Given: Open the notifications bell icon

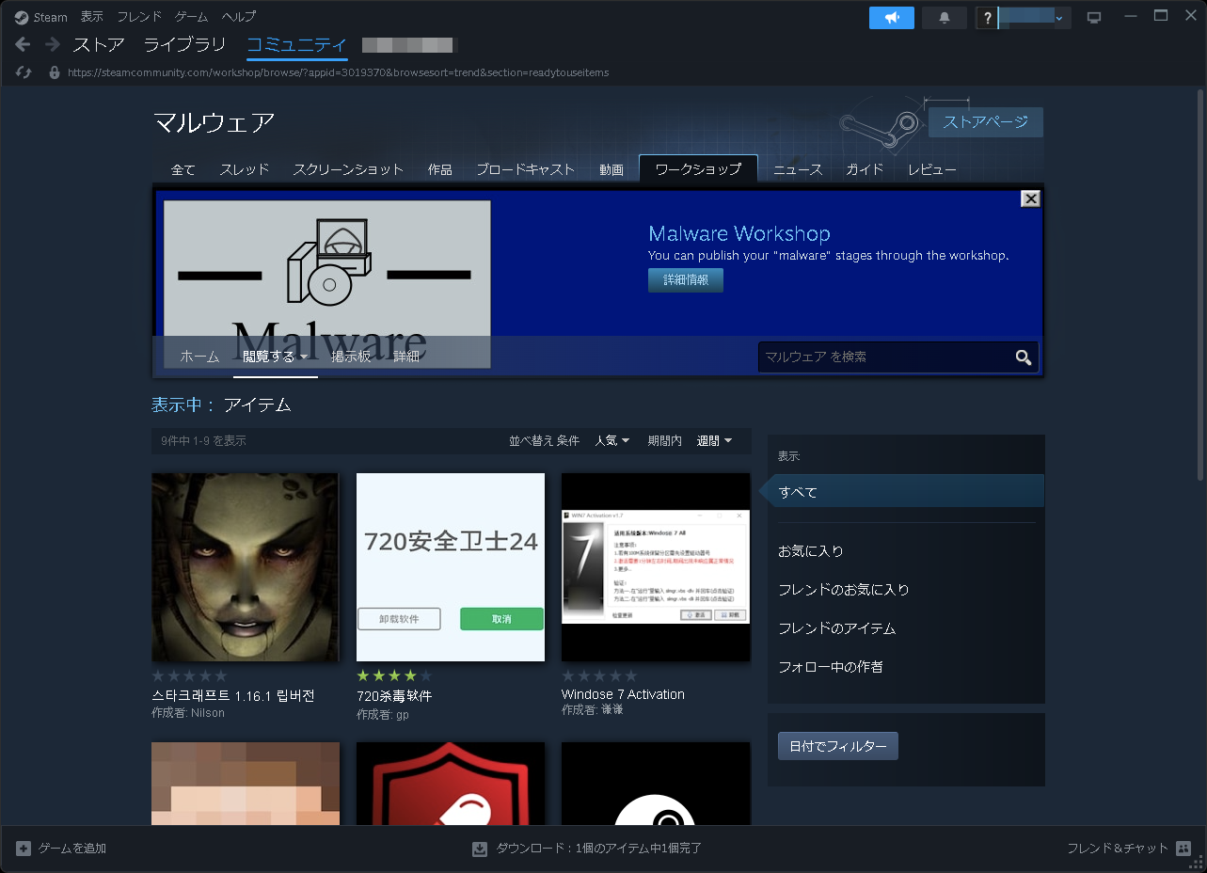Looking at the screenshot, I should [944, 18].
